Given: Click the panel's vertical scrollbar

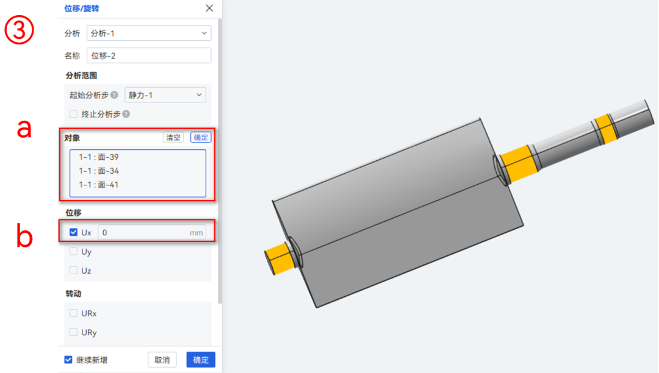Looking at the screenshot, I should pyautogui.click(x=220, y=161).
